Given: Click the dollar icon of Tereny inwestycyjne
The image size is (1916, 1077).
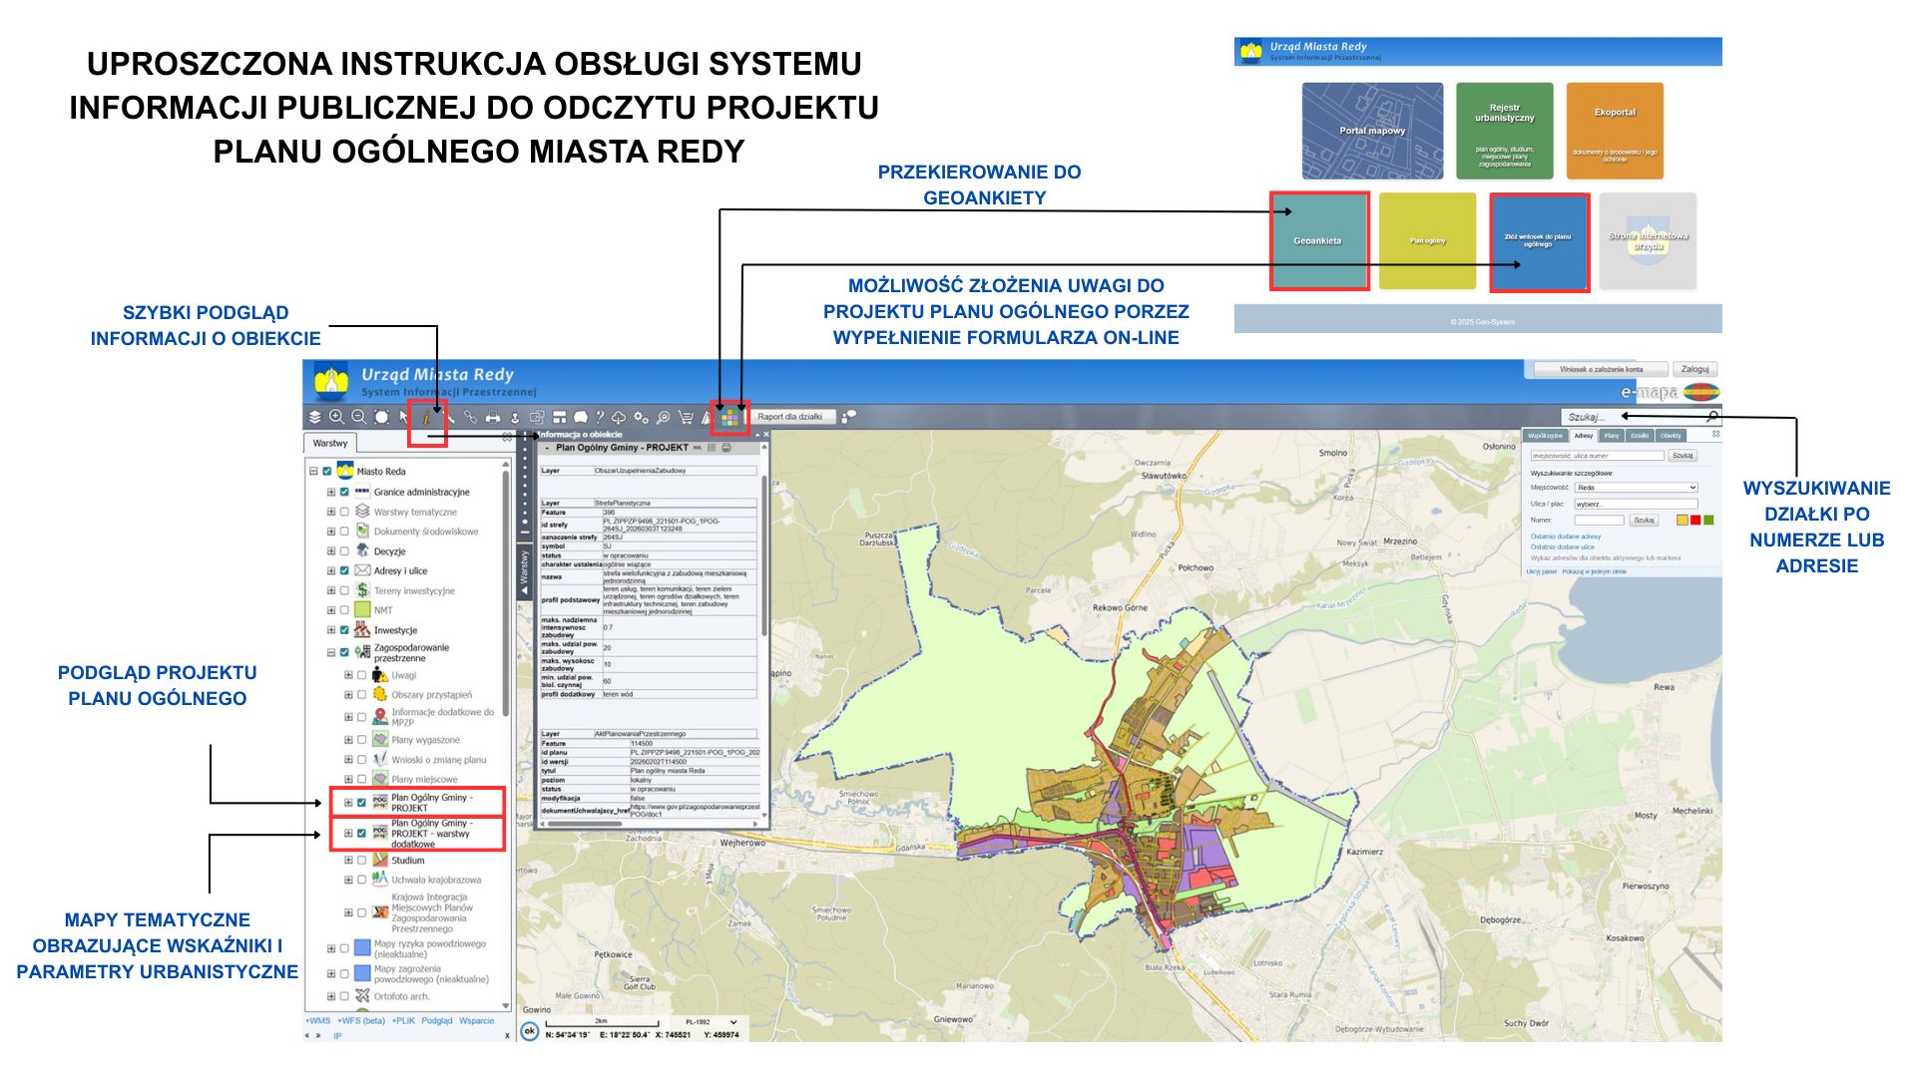Looking at the screenshot, I should [362, 590].
